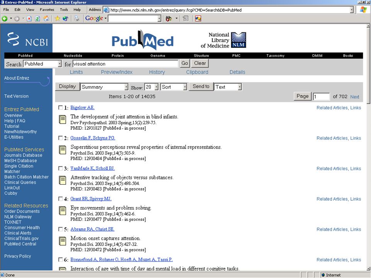
Task: Check the box for result 5
Action: tap(61, 229)
